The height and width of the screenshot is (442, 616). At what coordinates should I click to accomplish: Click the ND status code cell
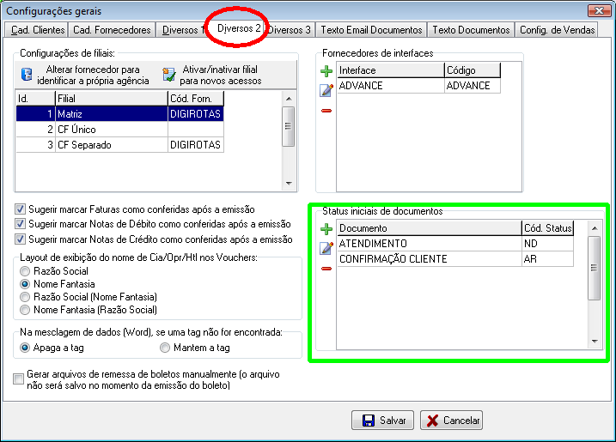(x=547, y=244)
